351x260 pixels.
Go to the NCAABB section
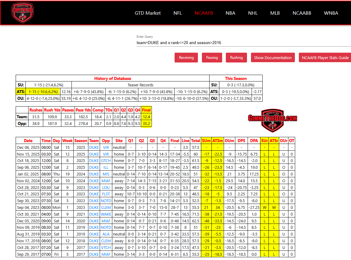302,13
